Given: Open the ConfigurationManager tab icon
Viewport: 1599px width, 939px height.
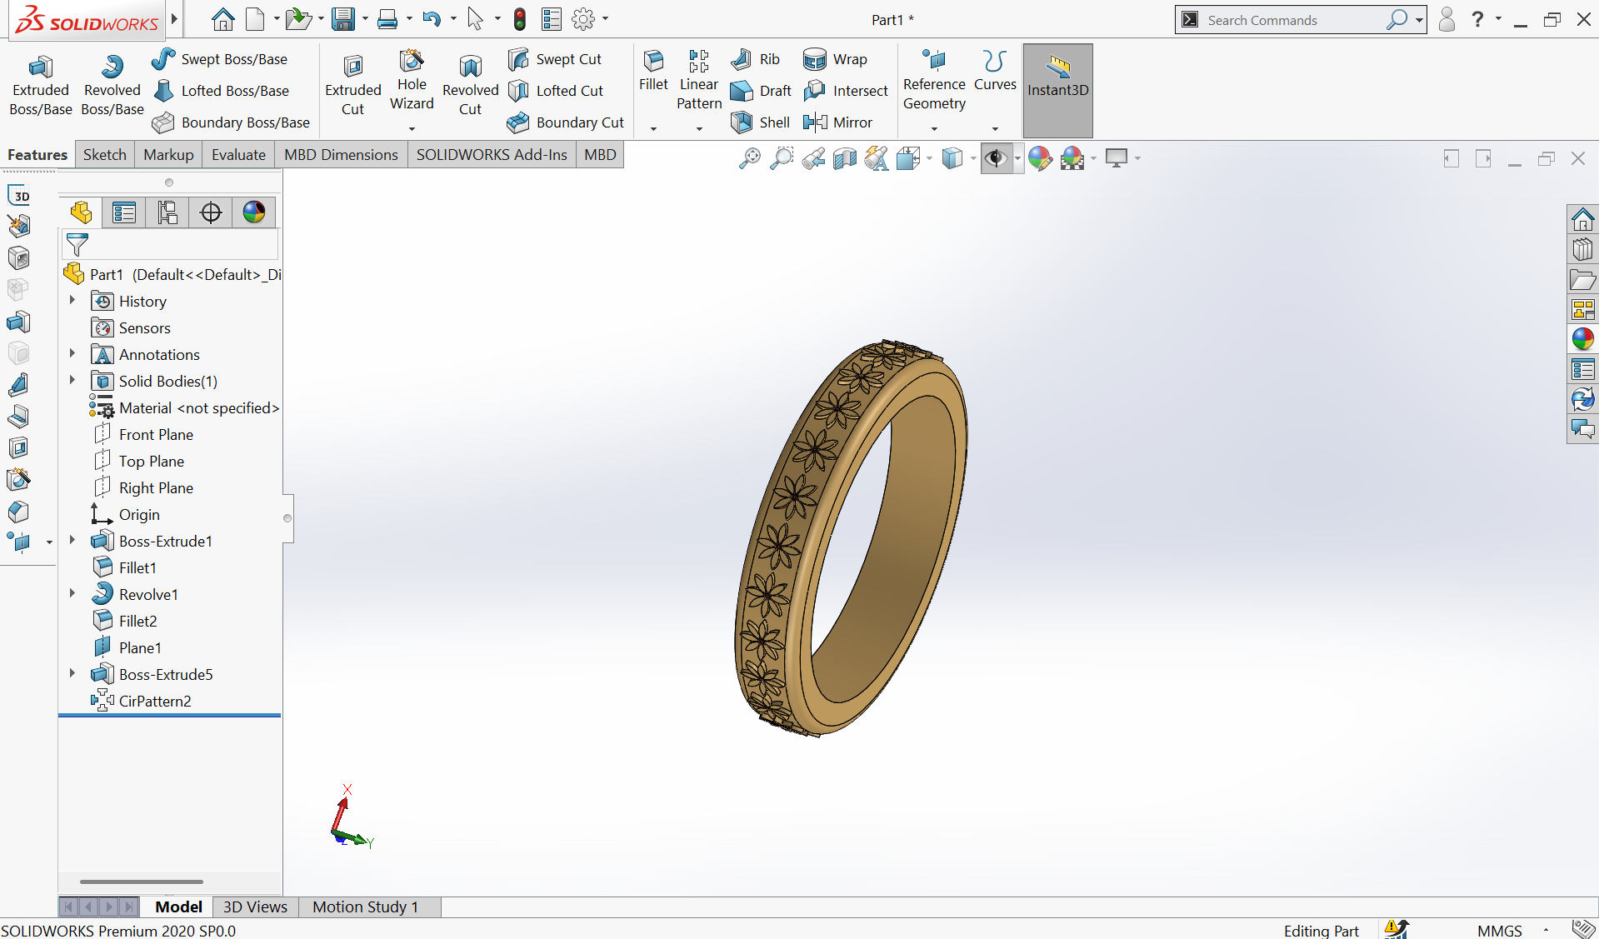Looking at the screenshot, I should (167, 212).
